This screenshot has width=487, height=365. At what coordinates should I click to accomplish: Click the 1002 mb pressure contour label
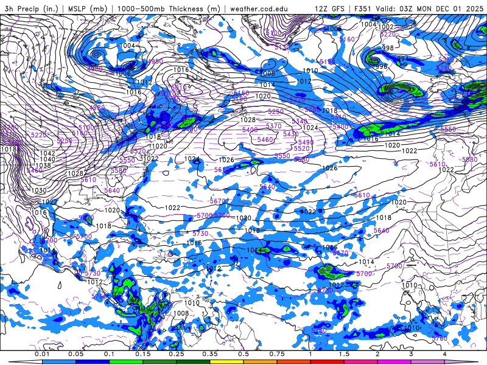pyautogui.click(x=386, y=27)
